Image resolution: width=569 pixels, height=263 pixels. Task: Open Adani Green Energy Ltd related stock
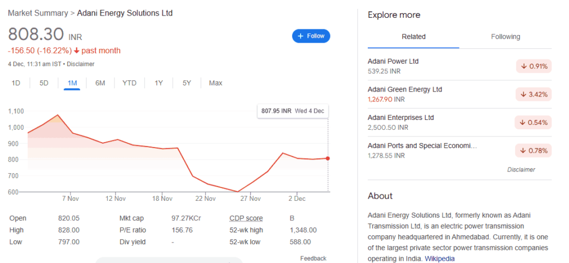(460, 94)
